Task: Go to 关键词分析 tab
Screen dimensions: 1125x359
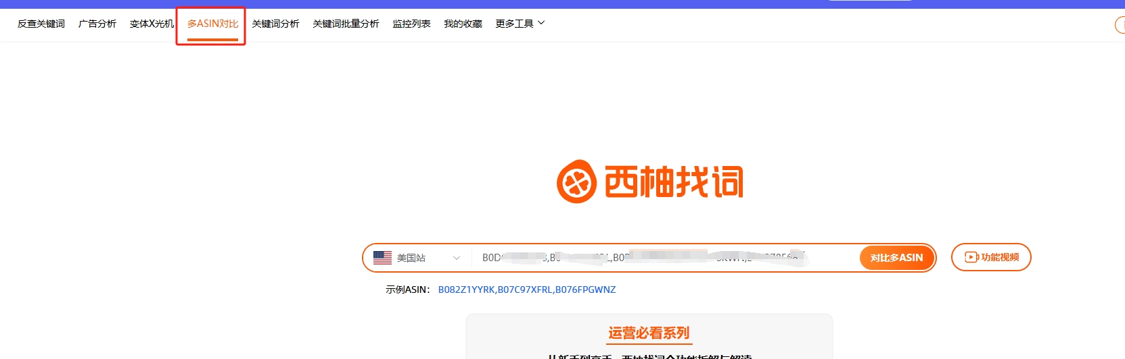Action: click(x=275, y=24)
